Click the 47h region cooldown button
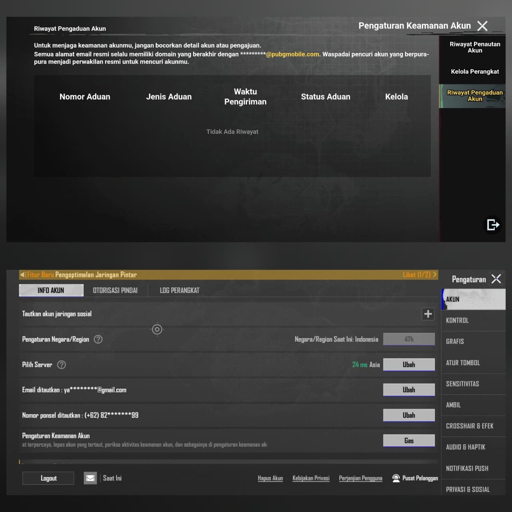This screenshot has height=512, width=512. point(409,339)
